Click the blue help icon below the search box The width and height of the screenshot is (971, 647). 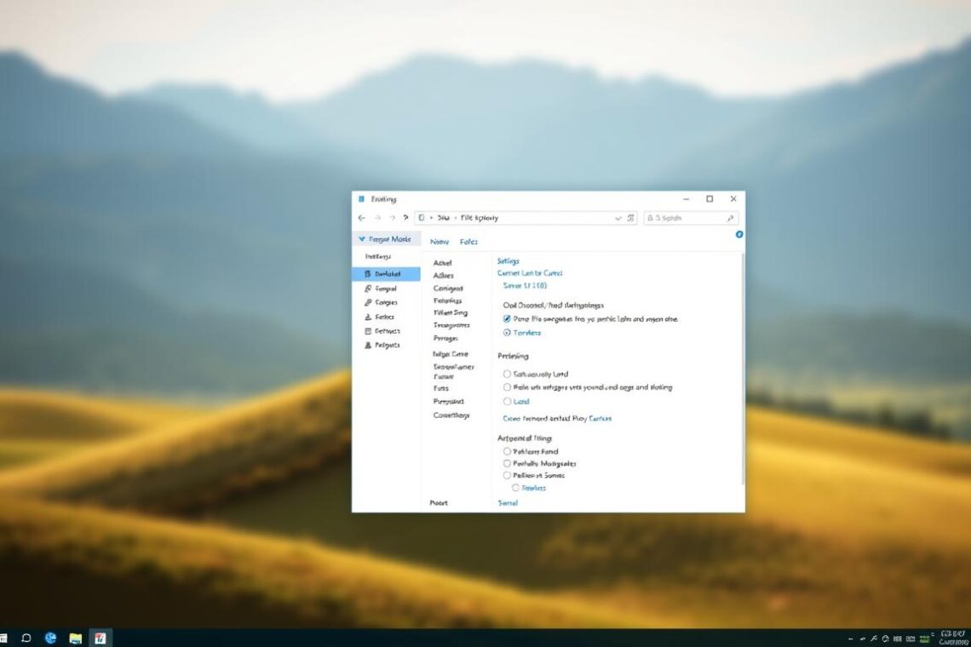[738, 234]
